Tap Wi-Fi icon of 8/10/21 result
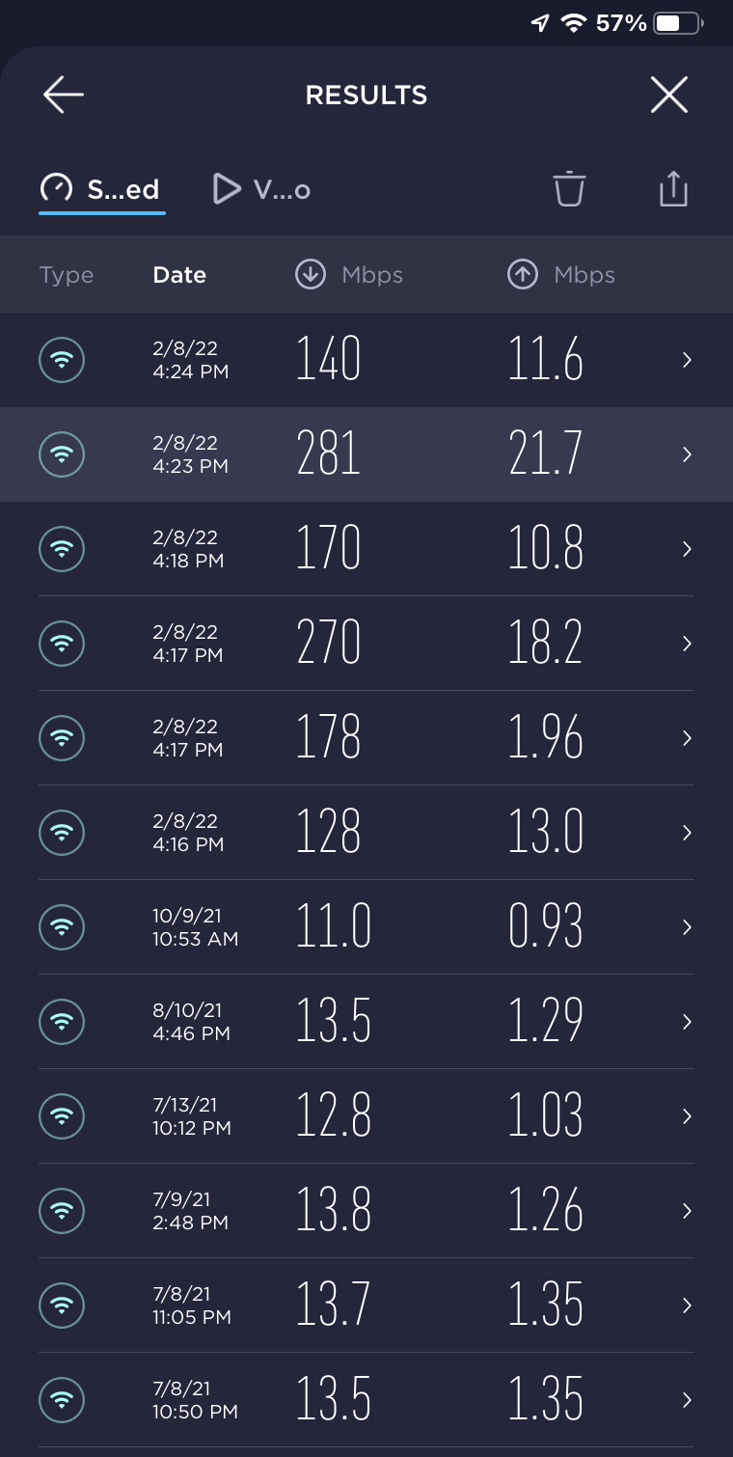This screenshot has width=733, height=1457. [62, 1022]
